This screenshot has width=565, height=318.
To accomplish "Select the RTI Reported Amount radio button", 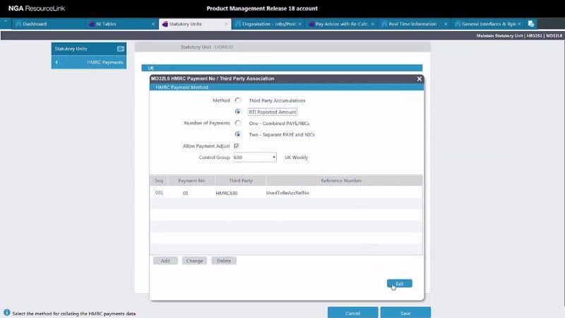I will coord(238,112).
